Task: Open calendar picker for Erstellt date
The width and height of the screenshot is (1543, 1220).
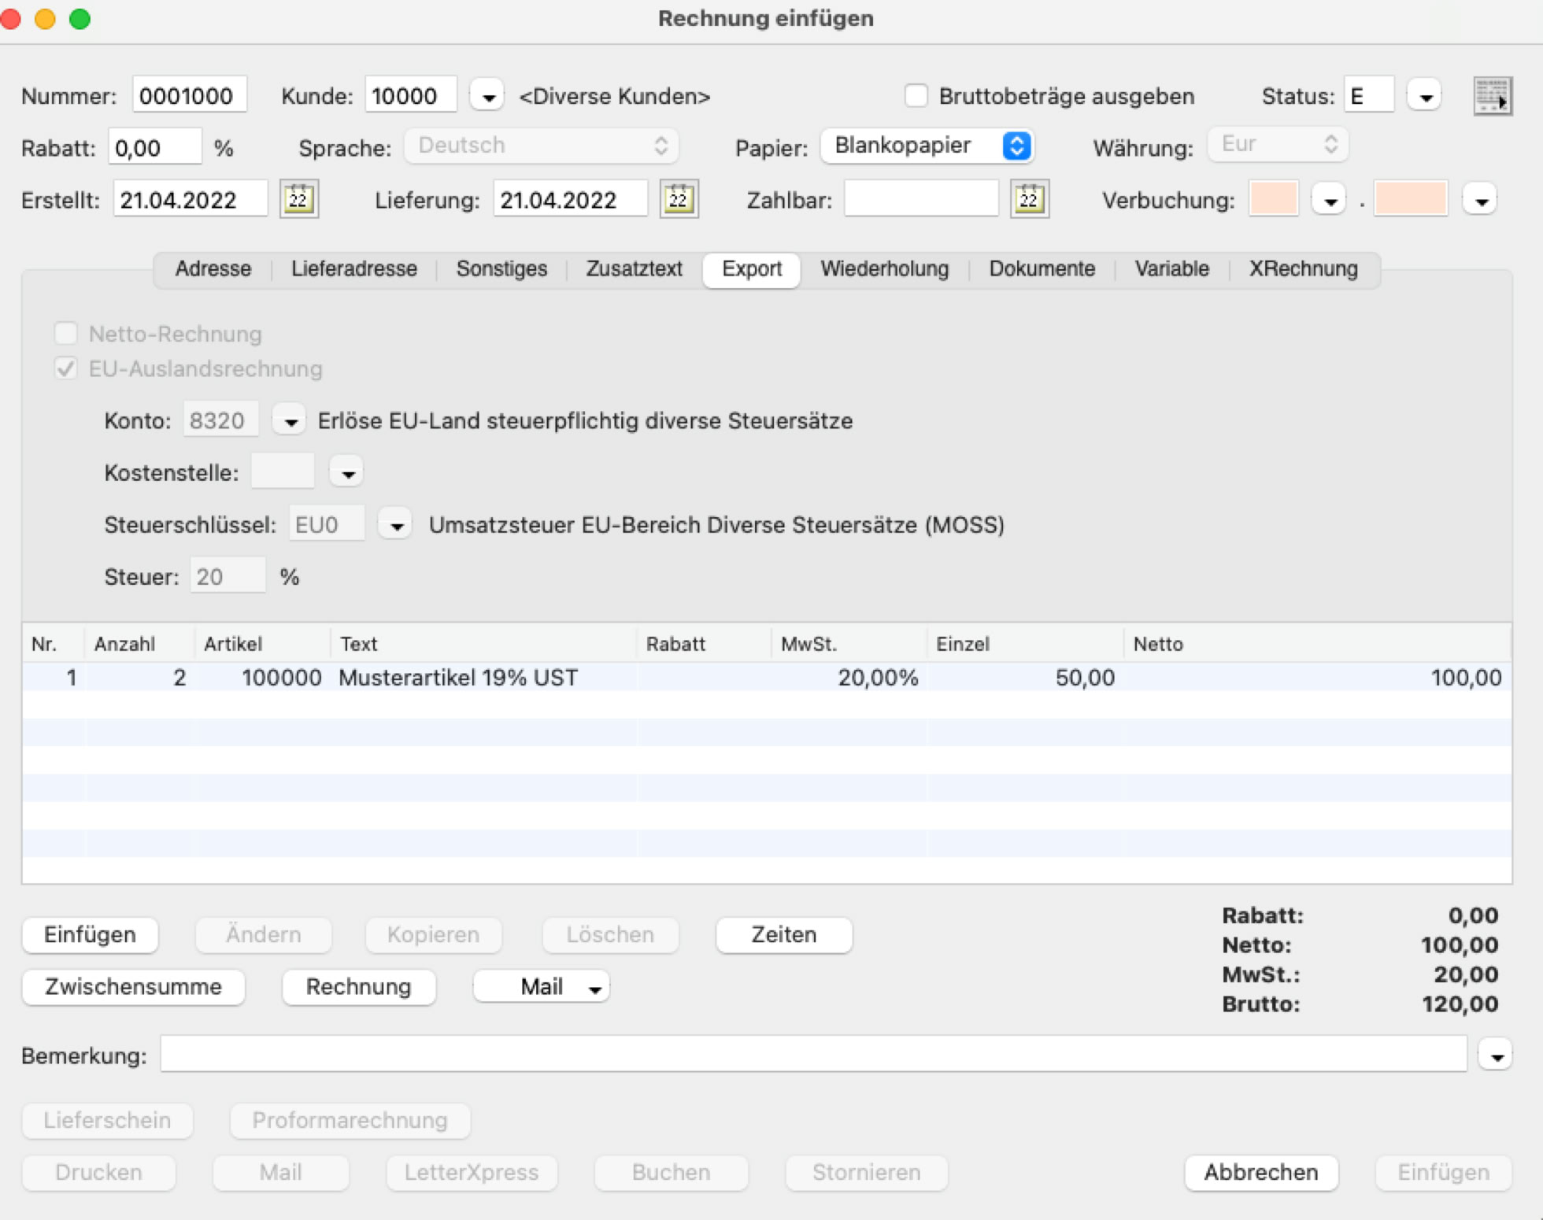Action: (x=298, y=200)
